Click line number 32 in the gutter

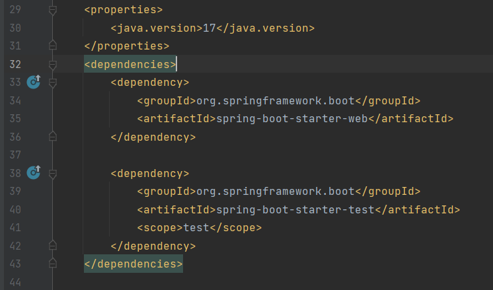(x=15, y=65)
